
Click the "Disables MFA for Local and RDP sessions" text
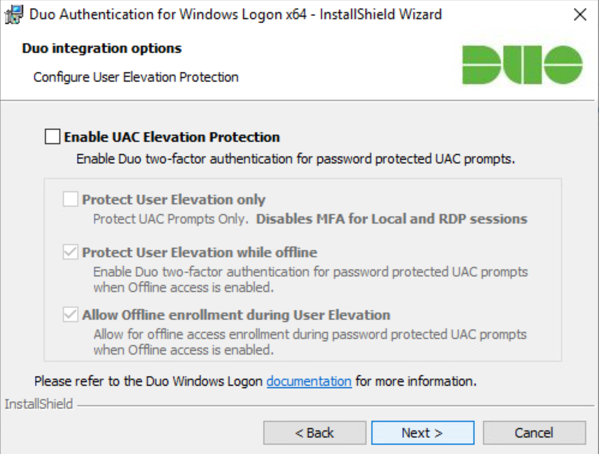point(391,219)
